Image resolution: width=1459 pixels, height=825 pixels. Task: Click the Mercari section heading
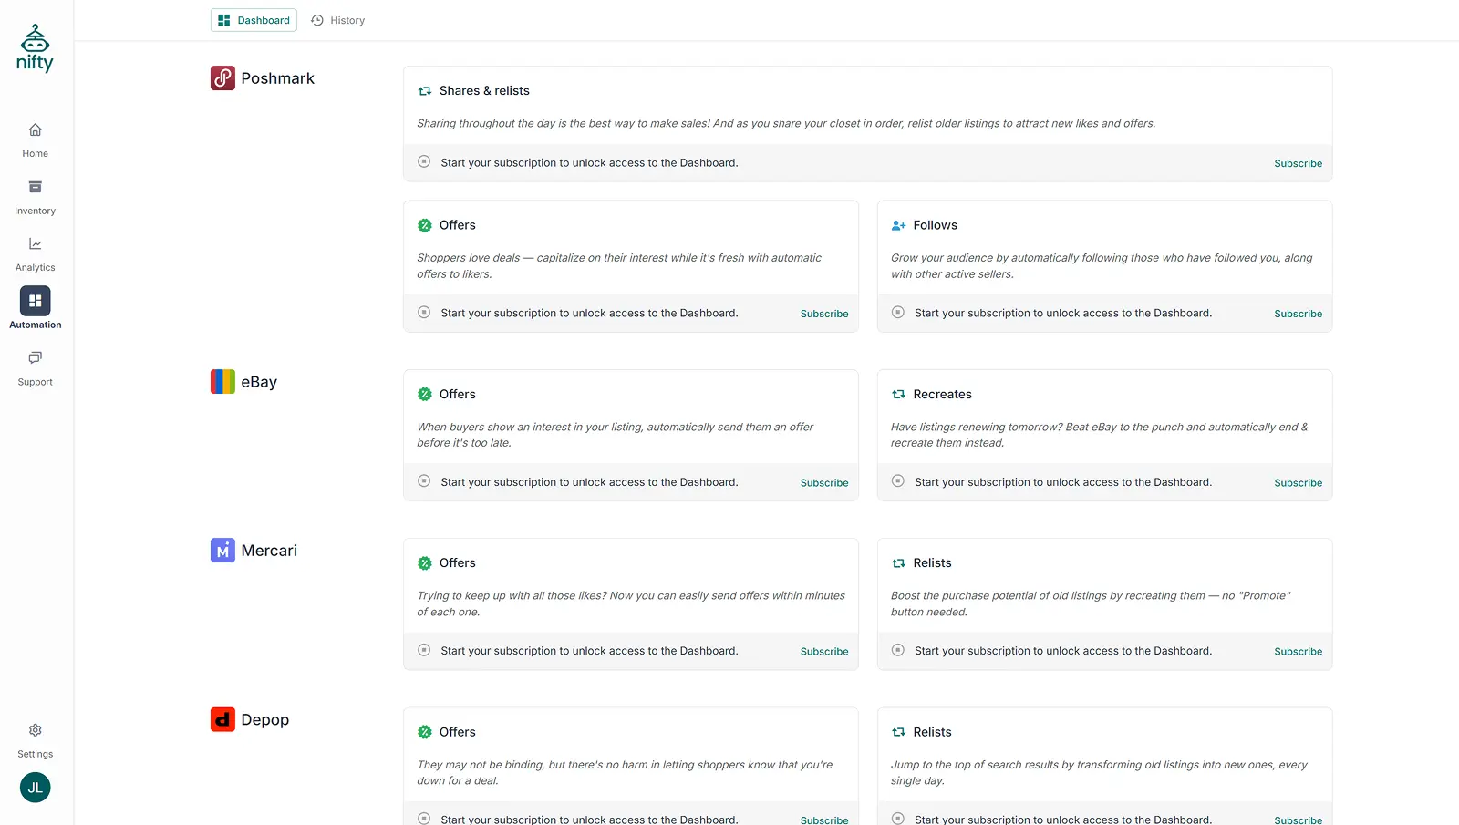(x=269, y=551)
